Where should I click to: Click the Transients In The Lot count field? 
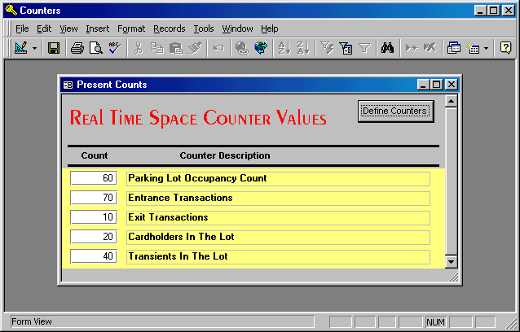94,256
